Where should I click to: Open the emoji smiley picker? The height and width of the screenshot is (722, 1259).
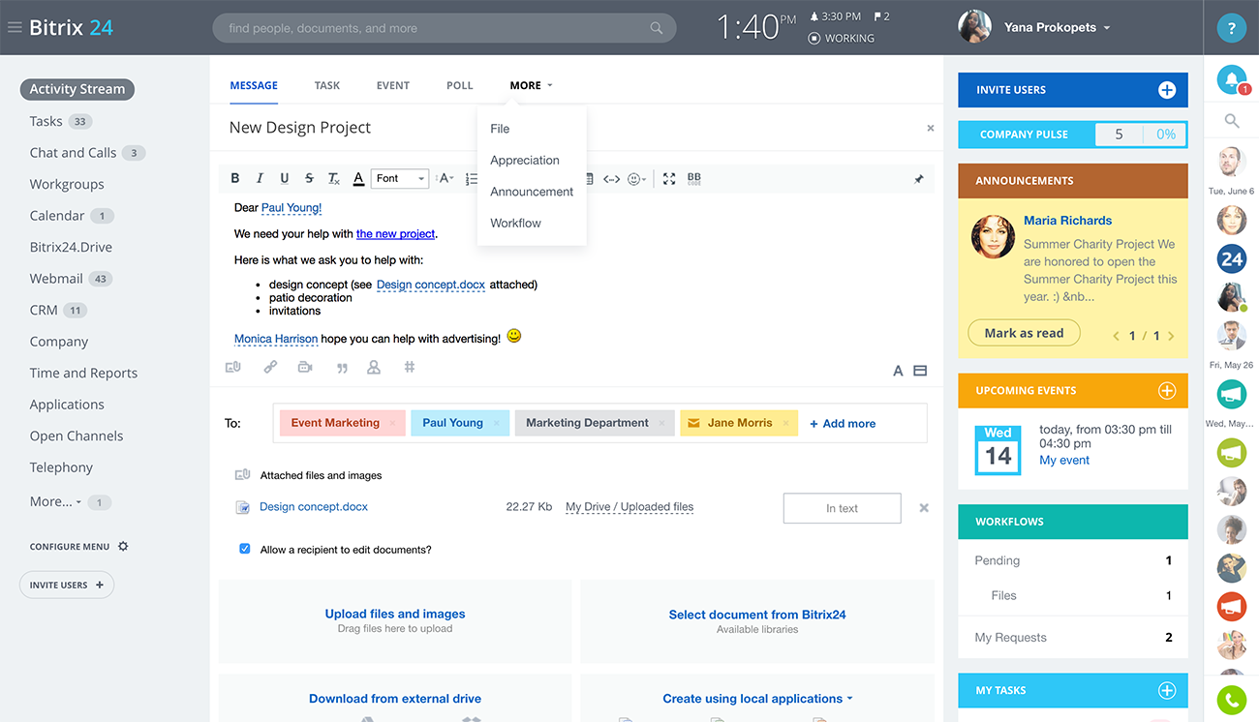click(x=635, y=179)
